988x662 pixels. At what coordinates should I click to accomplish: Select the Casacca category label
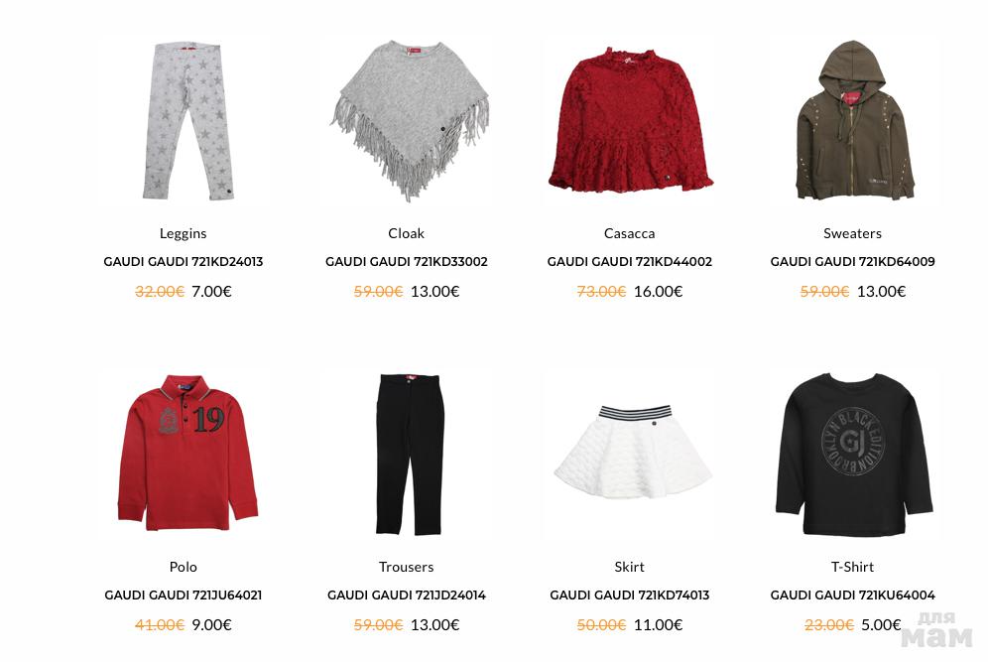point(630,233)
